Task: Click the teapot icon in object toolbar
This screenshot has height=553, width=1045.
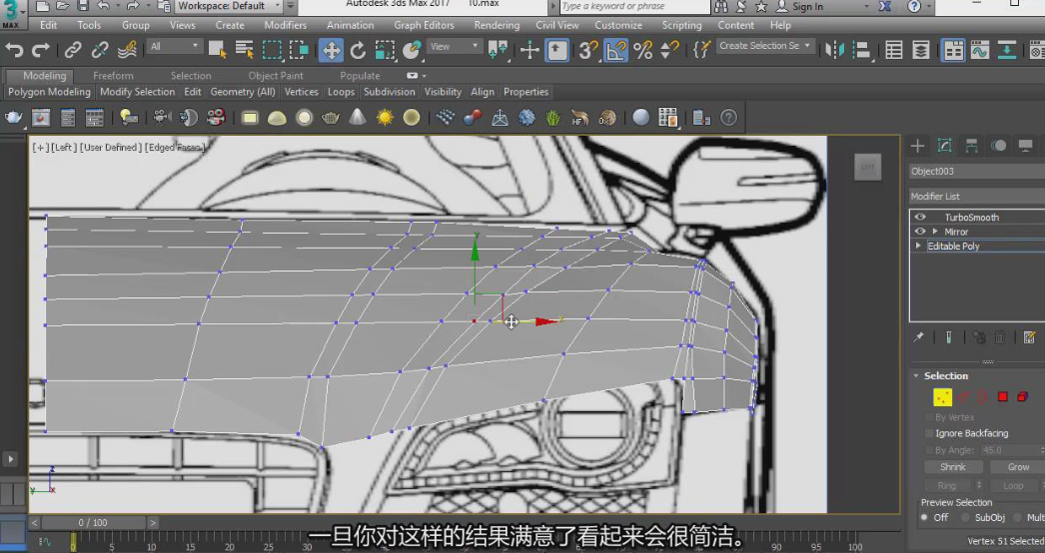Action: click(14, 118)
